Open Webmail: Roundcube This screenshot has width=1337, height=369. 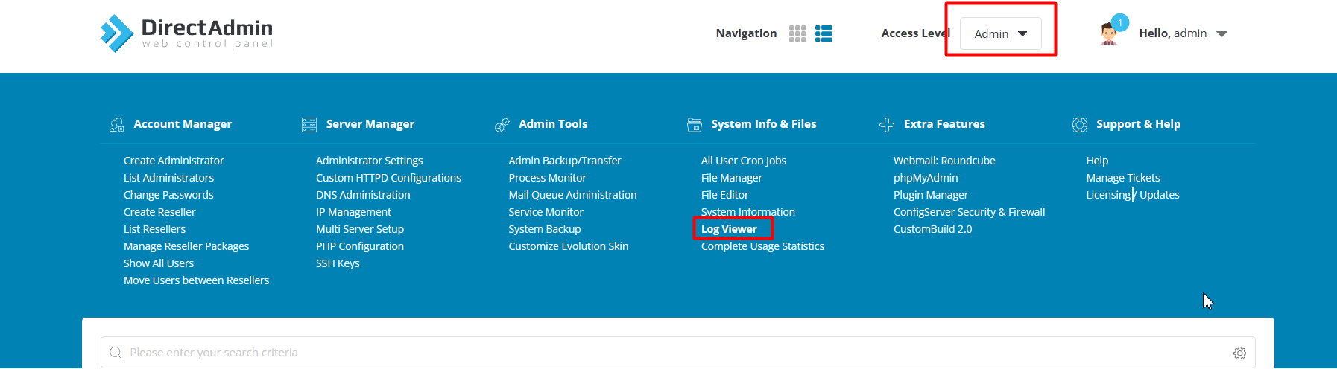point(944,161)
